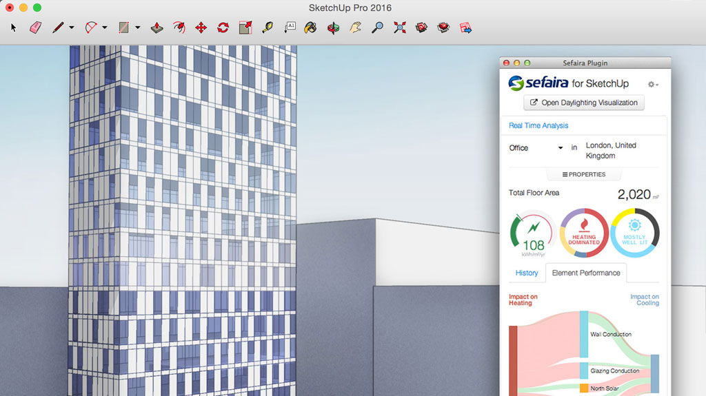Open the Extension Warehouse icon
Image resolution: width=706 pixels, height=396 pixels.
point(443,28)
